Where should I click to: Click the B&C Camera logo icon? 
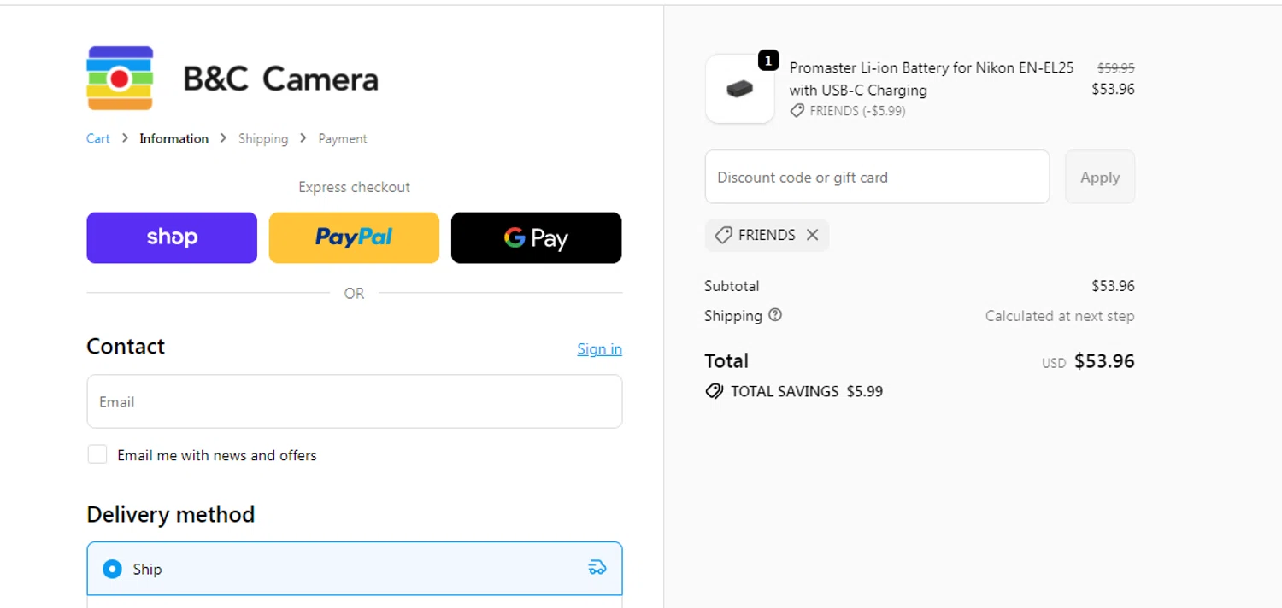[x=120, y=79]
